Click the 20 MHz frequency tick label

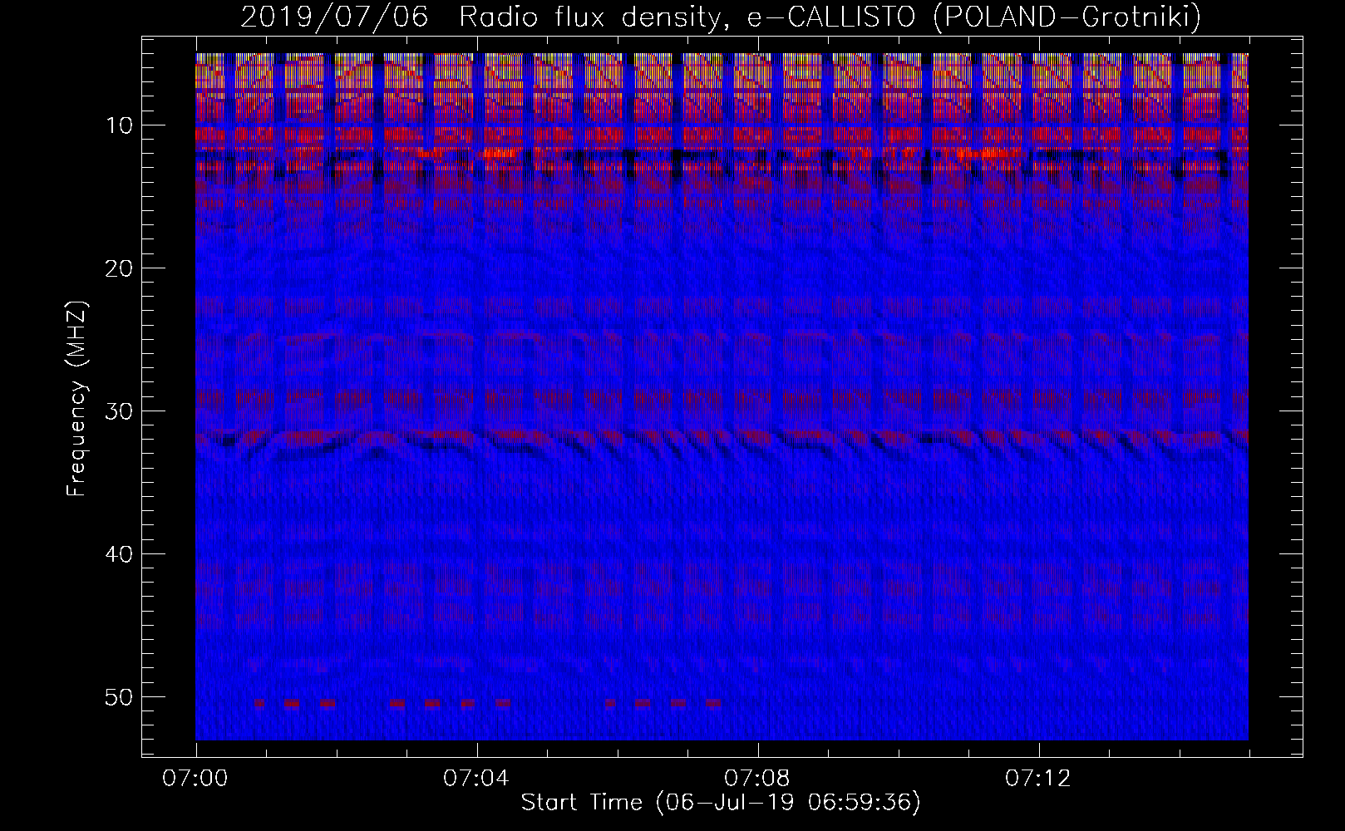[119, 268]
